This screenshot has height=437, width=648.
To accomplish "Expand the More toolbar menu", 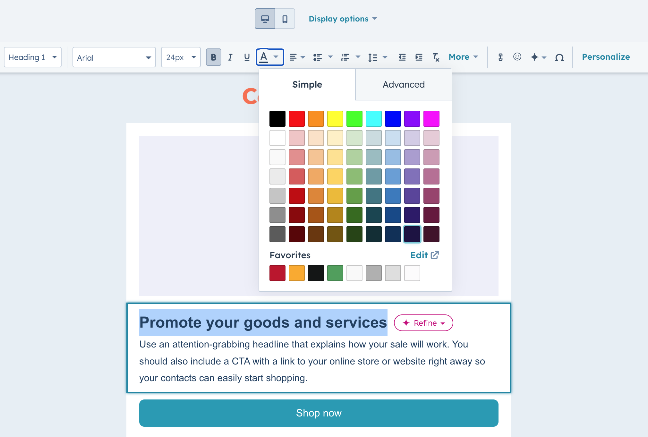I will 463,57.
